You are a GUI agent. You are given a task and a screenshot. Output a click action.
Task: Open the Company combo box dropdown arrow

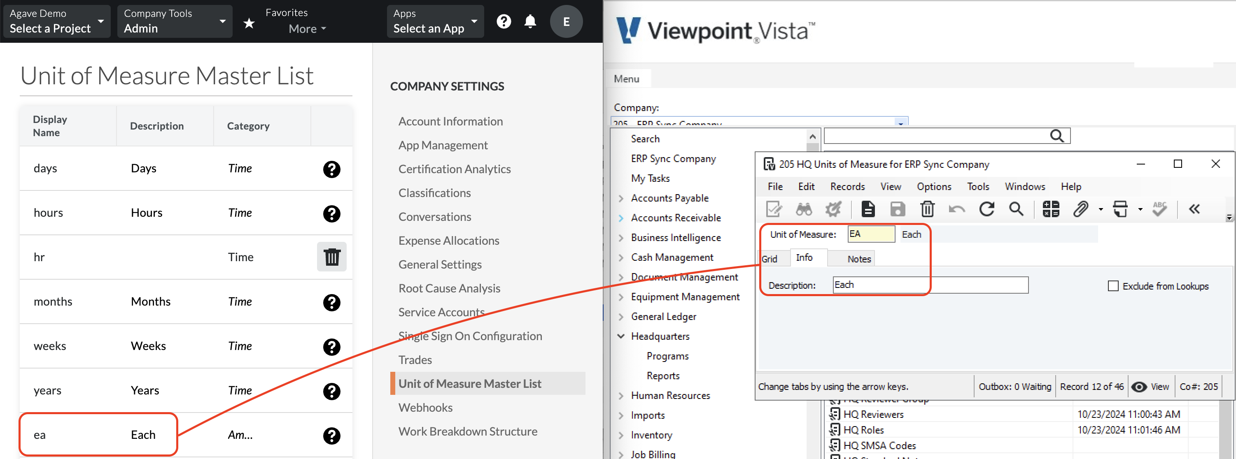(x=900, y=122)
